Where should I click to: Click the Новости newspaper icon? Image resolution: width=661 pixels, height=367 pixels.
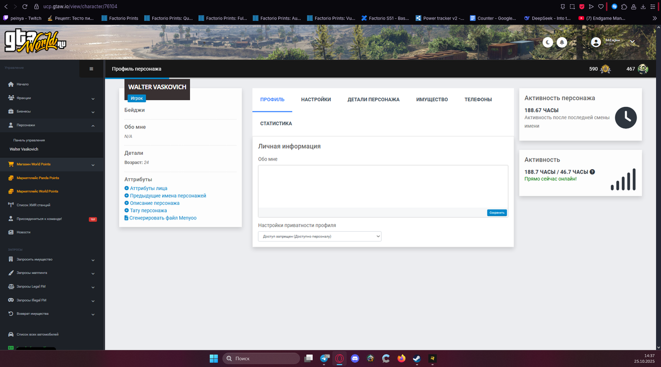pyautogui.click(x=11, y=232)
